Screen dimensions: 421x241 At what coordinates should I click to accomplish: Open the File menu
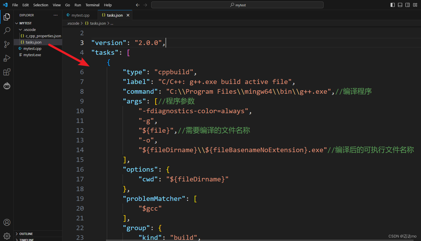pos(15,5)
